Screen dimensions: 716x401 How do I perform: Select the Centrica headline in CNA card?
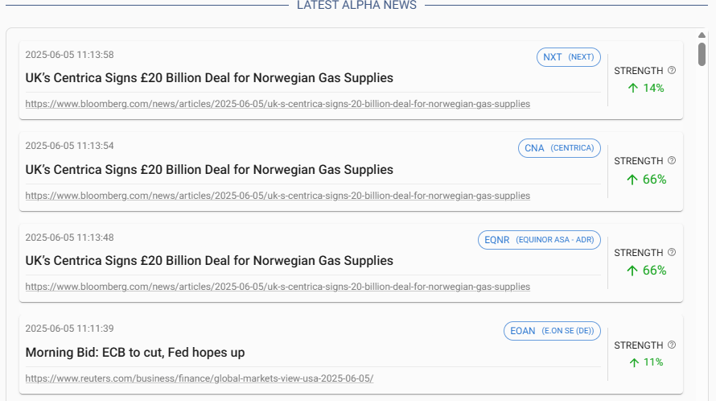[209, 170]
